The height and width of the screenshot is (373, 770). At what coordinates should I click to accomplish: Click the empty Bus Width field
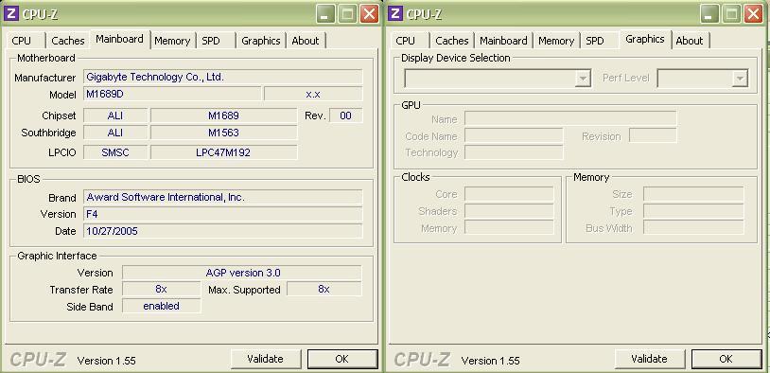coord(694,228)
